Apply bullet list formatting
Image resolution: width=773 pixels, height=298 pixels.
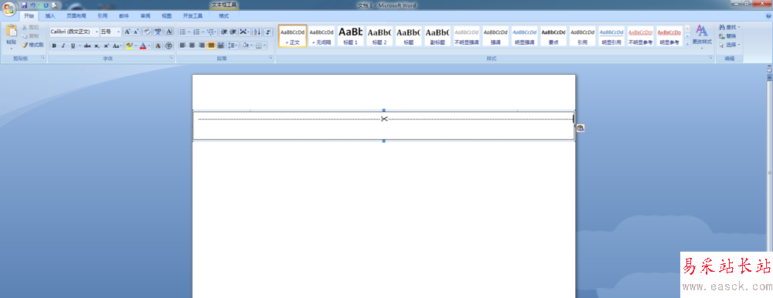coord(182,32)
